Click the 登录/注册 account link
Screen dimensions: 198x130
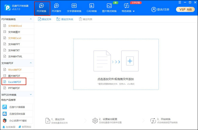point(160,9)
